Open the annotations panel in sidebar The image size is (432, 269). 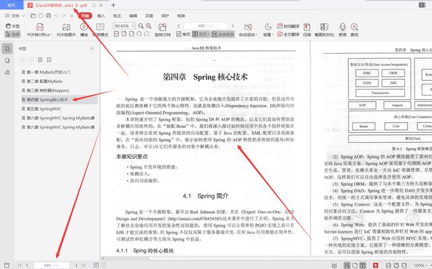click(x=7, y=72)
